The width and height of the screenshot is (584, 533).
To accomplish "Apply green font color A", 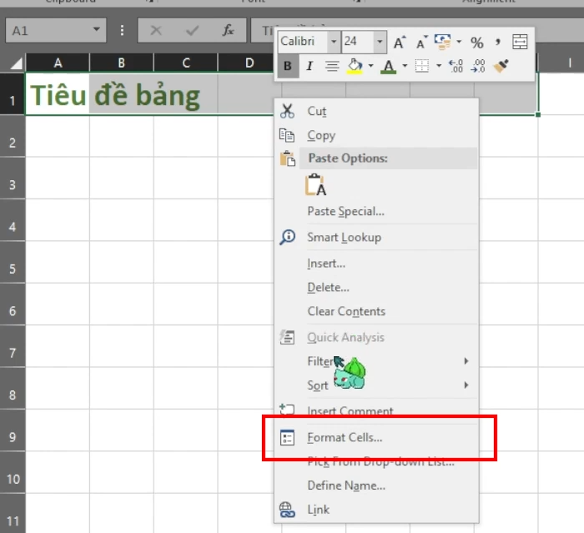I will click(388, 67).
